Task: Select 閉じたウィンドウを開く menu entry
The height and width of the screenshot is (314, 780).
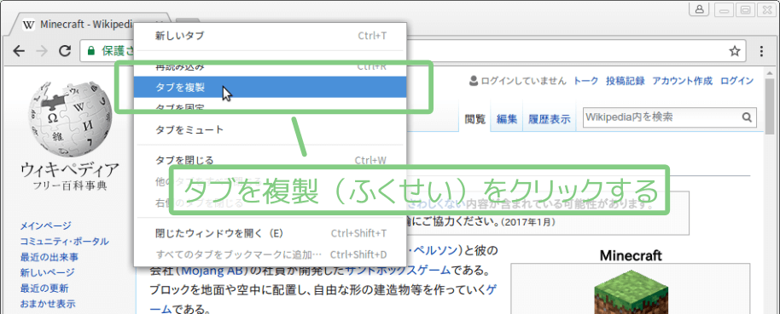Action: click(271, 233)
